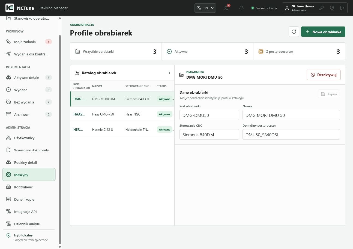Click the logout icon
Viewport: 353px width, 249px height.
pyautogui.click(x=342, y=8)
